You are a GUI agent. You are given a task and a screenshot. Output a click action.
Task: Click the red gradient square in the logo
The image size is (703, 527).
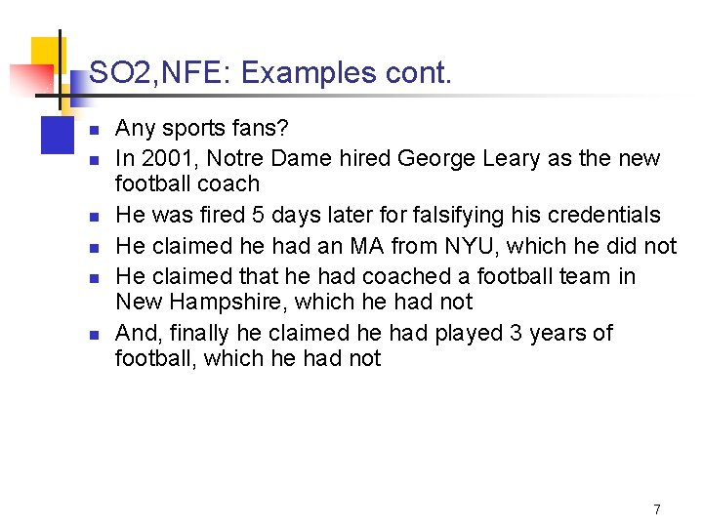point(31,81)
